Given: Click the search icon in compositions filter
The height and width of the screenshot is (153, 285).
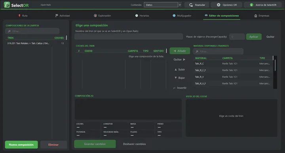Looking at the screenshot, I should [9, 31].
